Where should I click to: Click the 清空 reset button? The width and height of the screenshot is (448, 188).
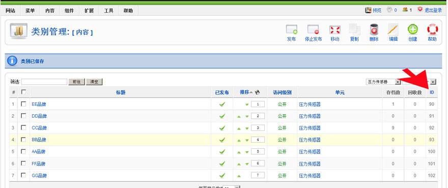coord(94,82)
